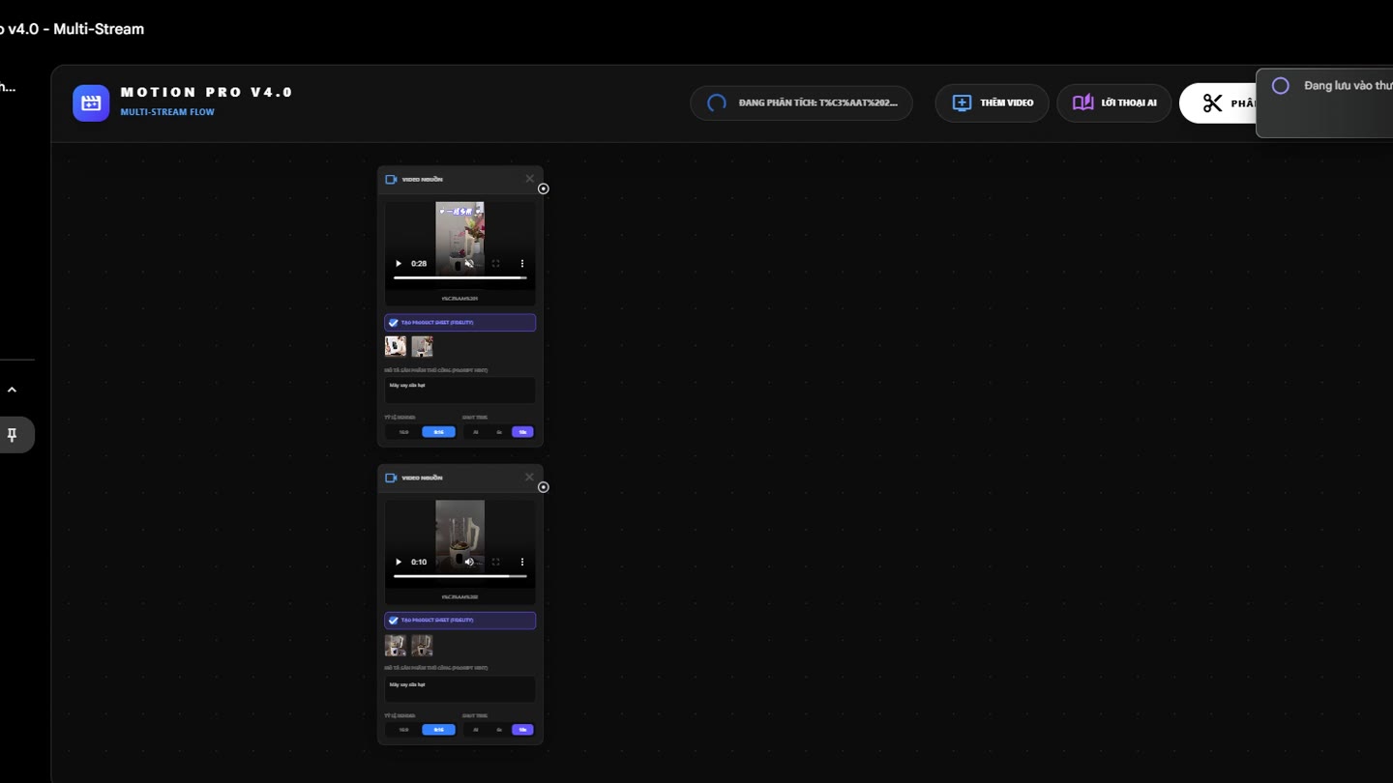This screenshot has height=783, width=1393.
Task: Open the first product sheet thumbnail on the 0:28 video card
Action: [396, 346]
